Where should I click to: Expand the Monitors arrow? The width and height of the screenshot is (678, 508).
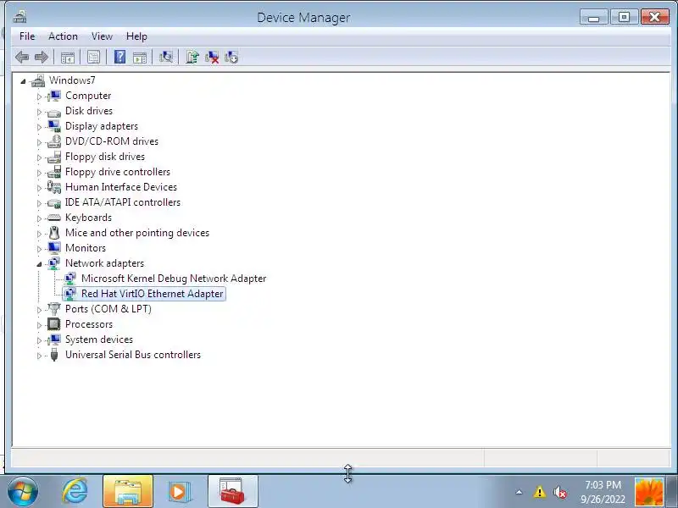click(x=39, y=249)
